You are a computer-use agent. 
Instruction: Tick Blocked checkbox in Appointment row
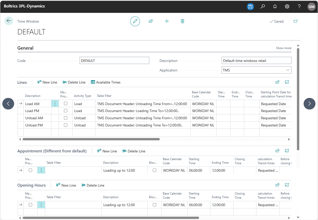154,170
